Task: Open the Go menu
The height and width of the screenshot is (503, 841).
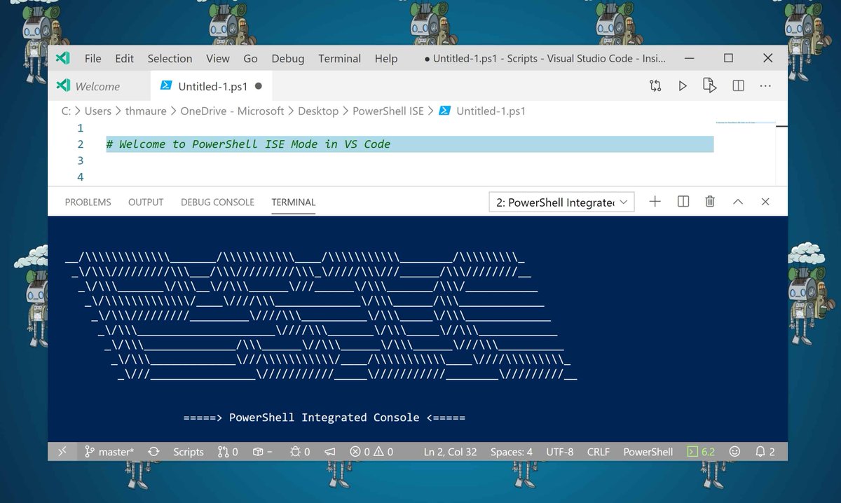Action: pyautogui.click(x=250, y=59)
